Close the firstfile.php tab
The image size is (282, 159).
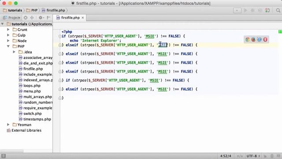point(83,18)
